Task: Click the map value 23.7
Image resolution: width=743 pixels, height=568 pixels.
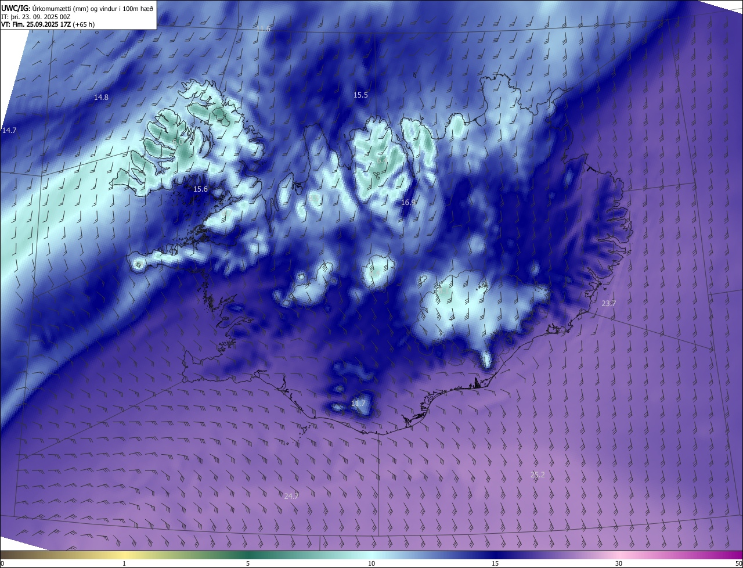Action: [608, 304]
